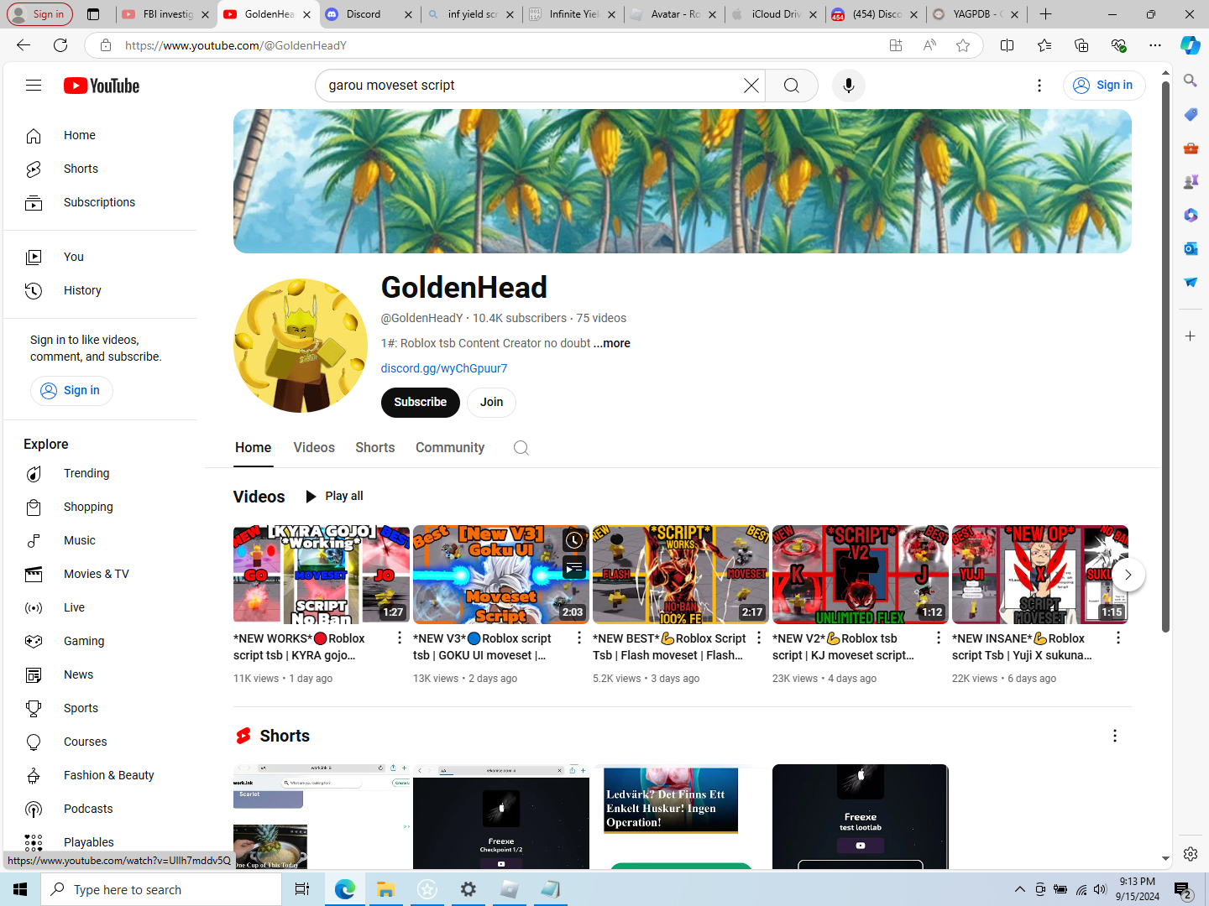This screenshot has height=906, width=1209.
Task: Run search with the magnifier button
Action: (792, 86)
